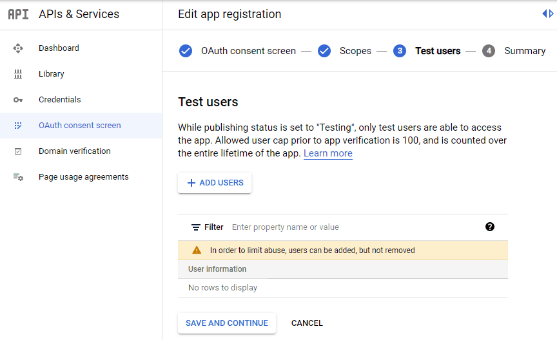
Task: Click the 'Edit app registration' heading
Action: click(230, 14)
